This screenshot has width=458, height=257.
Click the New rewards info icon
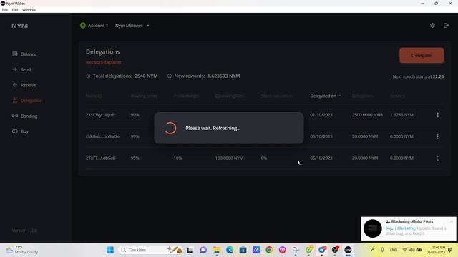170,76
